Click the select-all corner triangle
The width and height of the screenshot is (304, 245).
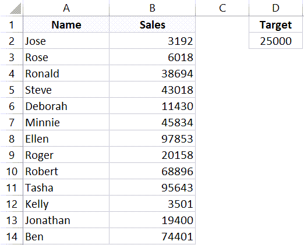coord(16,9)
